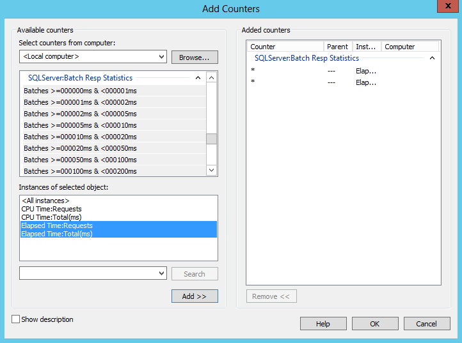The height and width of the screenshot is (343, 462).
Task: Click the counters list scrollbar thumb
Action: 211,139
